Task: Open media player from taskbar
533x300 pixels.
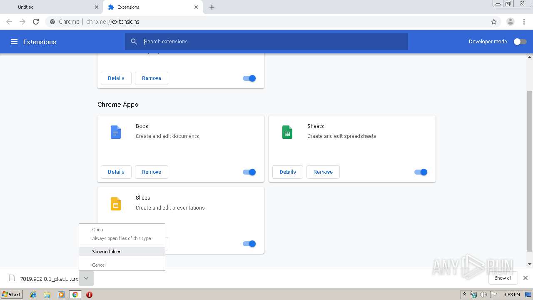Action: coord(61,295)
